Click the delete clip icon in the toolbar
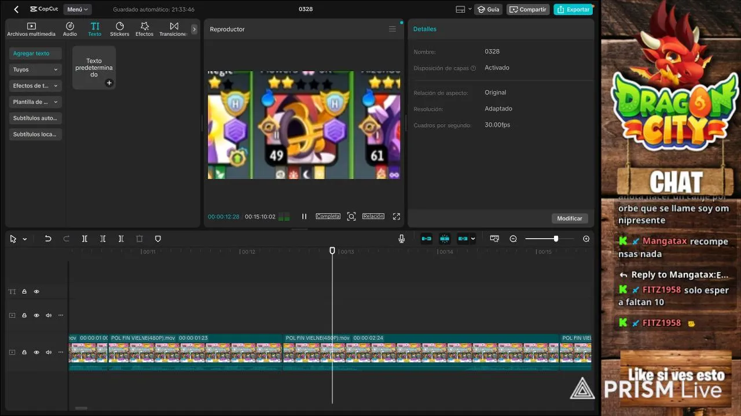The height and width of the screenshot is (416, 741). tap(140, 239)
